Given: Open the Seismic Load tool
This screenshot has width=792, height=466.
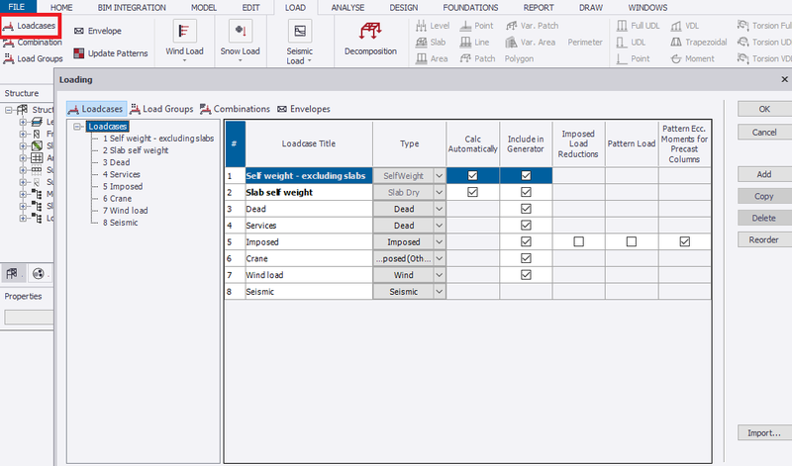Looking at the screenshot, I should pyautogui.click(x=300, y=43).
